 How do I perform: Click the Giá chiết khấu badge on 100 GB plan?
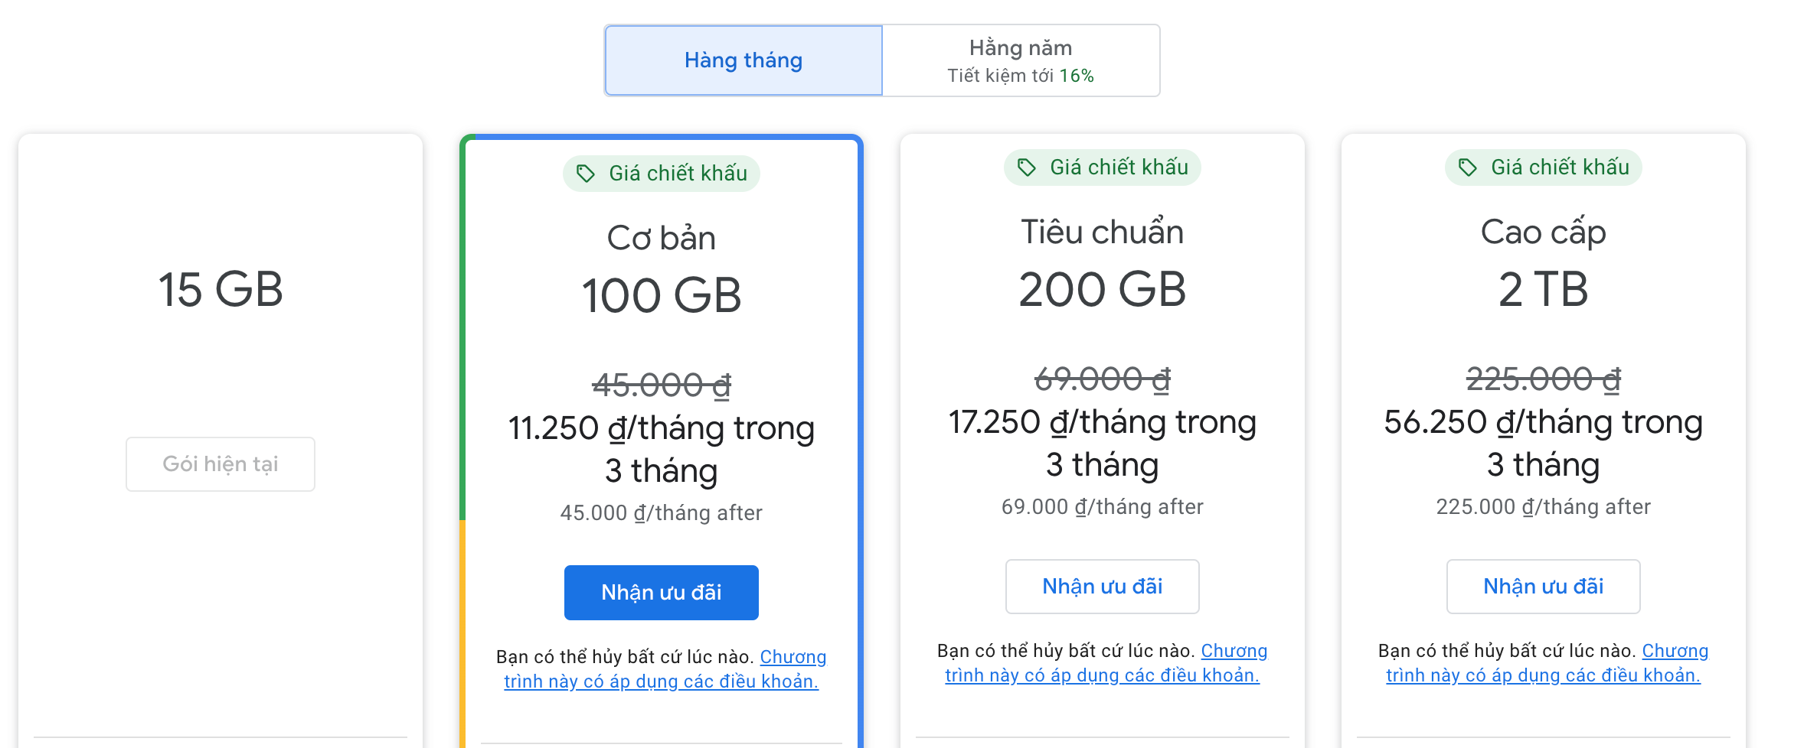tap(678, 174)
